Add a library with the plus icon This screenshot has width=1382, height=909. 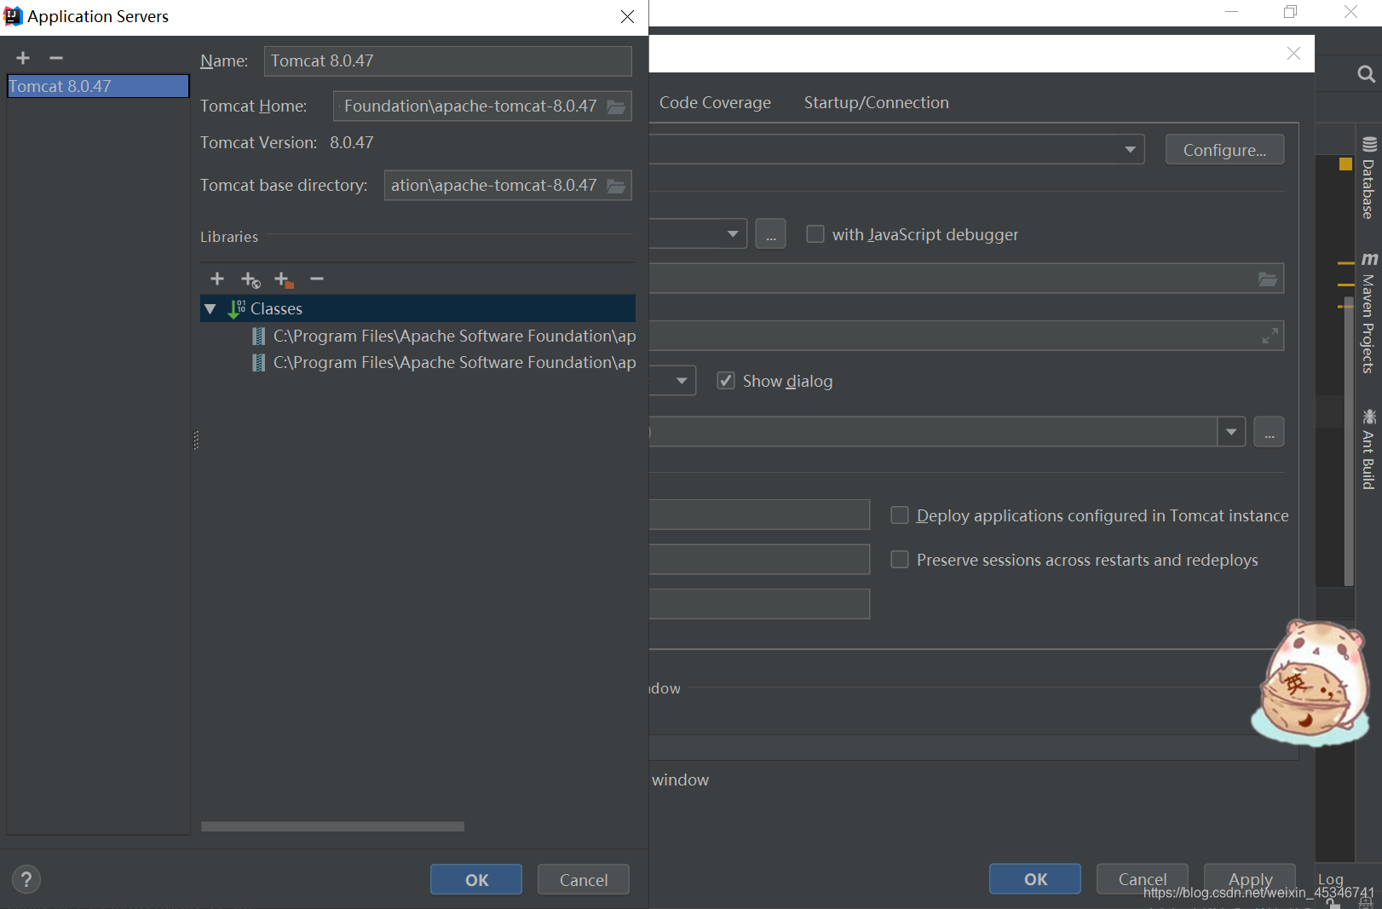(217, 279)
